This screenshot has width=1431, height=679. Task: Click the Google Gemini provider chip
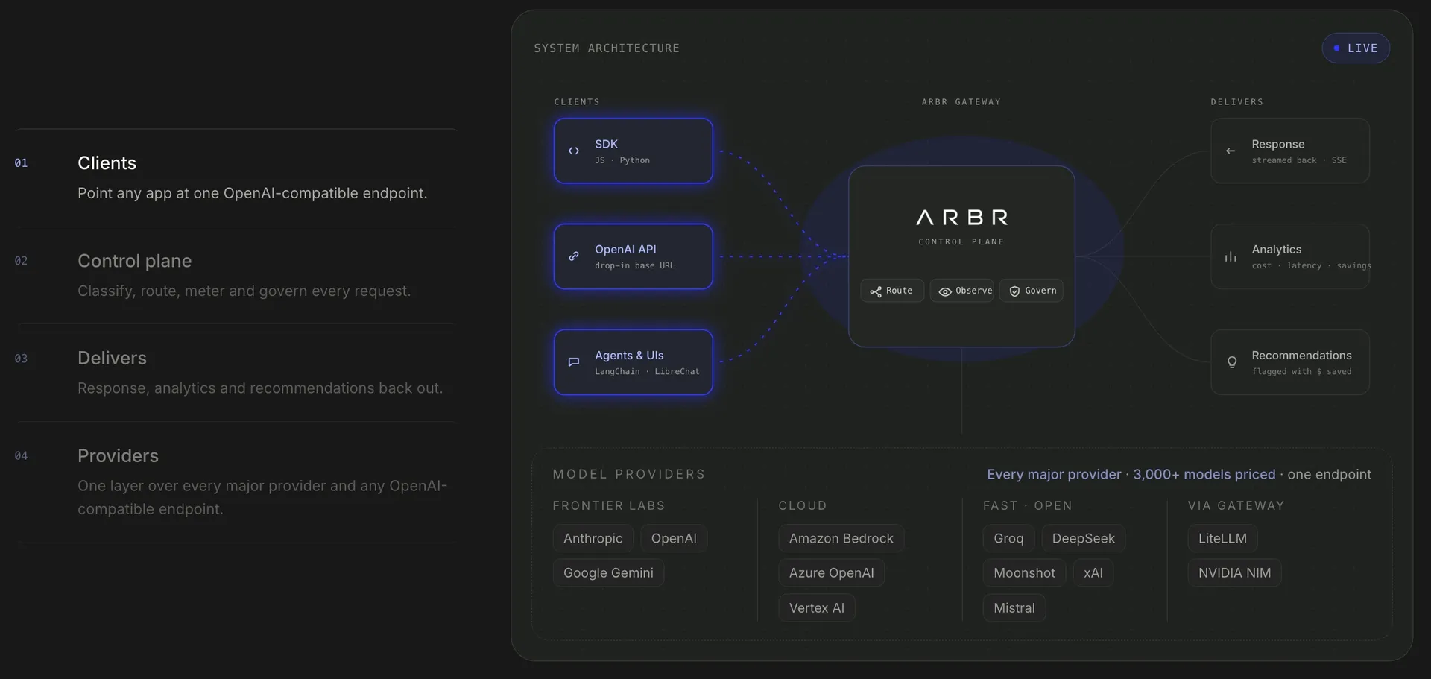(x=608, y=572)
